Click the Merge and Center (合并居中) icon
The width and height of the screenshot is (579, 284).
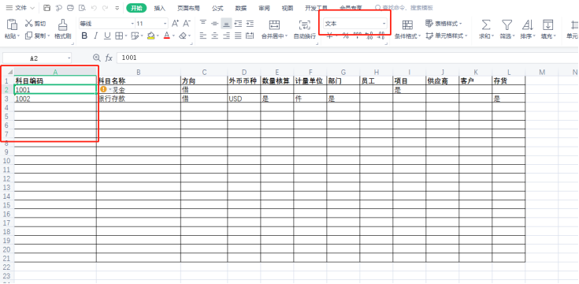point(274,25)
